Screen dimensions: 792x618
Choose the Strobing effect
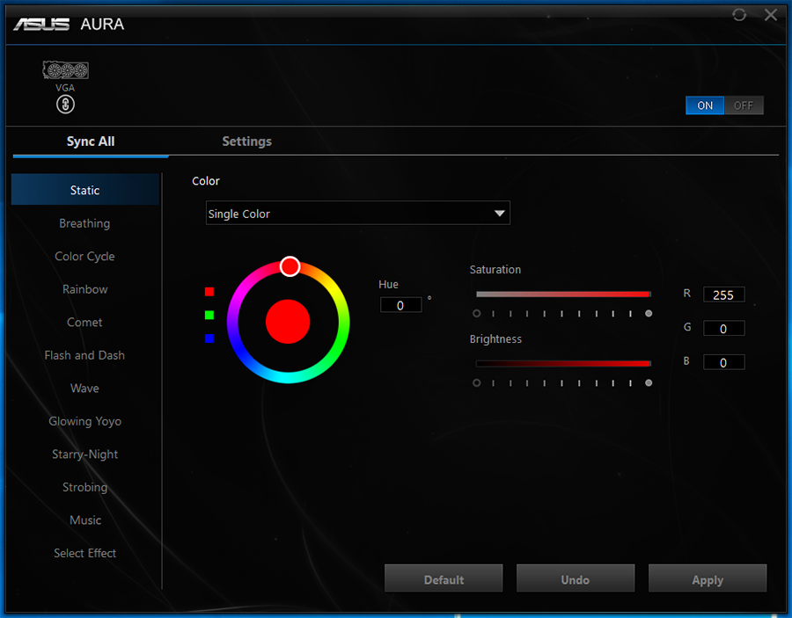[84, 487]
